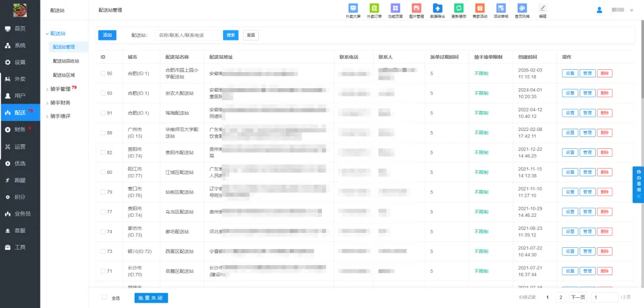Click the 名称/联系人/联系电话 search field
Screen dimensions: 644x308
tap(188, 35)
